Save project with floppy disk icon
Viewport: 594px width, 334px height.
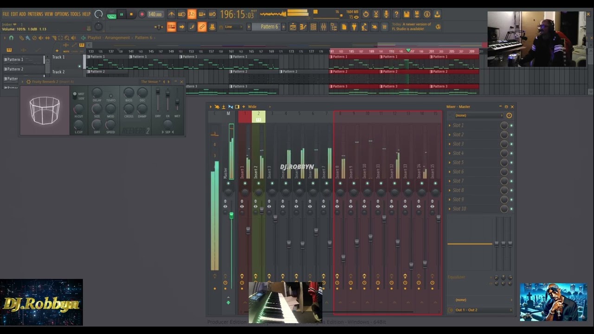coord(407,14)
